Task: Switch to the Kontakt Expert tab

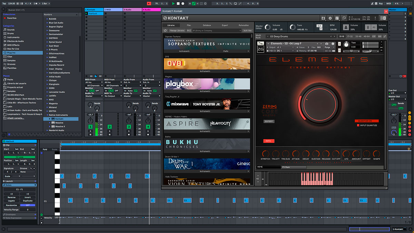Action: tap(225, 25)
